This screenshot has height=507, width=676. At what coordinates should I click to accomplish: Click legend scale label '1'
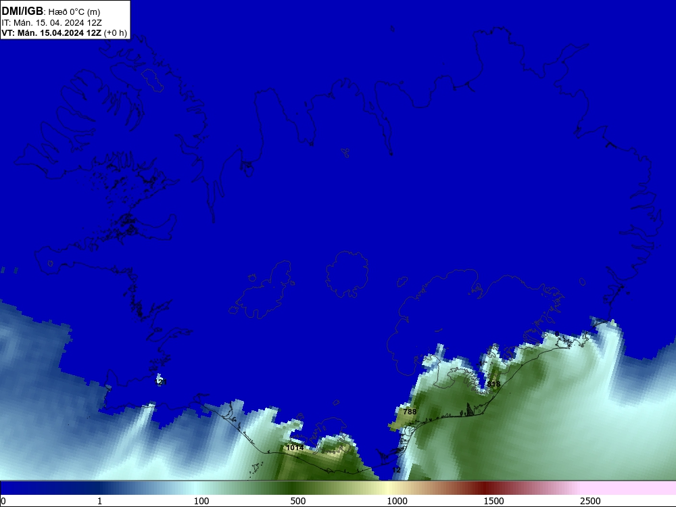[x=99, y=501]
